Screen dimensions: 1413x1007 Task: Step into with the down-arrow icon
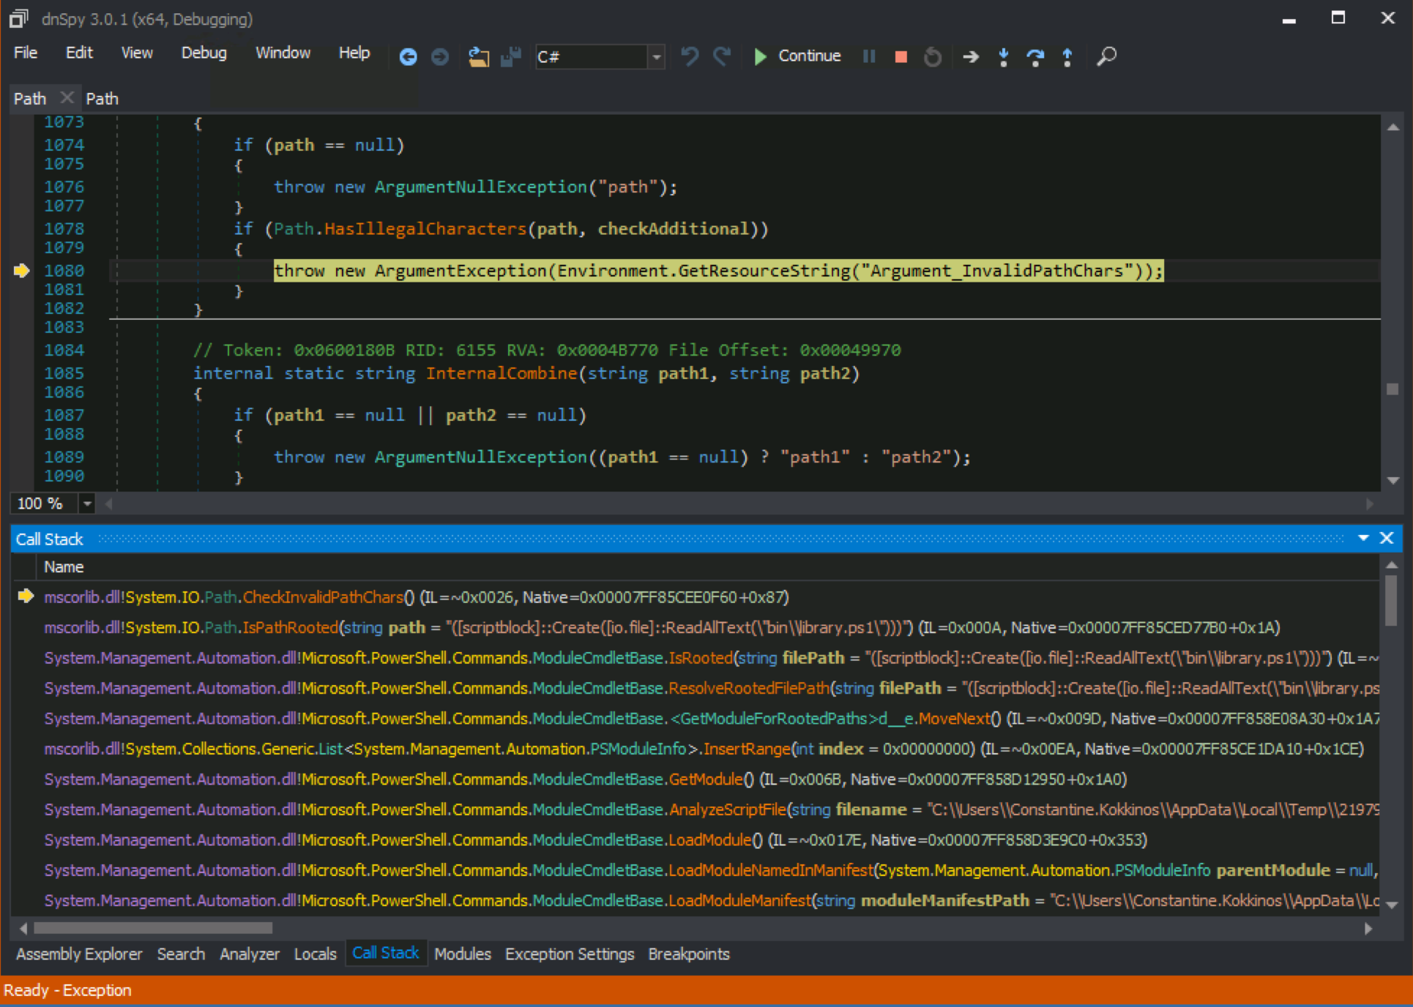point(1004,57)
